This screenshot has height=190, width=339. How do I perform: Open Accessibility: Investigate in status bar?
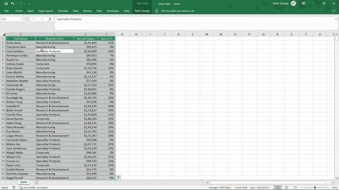[x=33, y=188]
